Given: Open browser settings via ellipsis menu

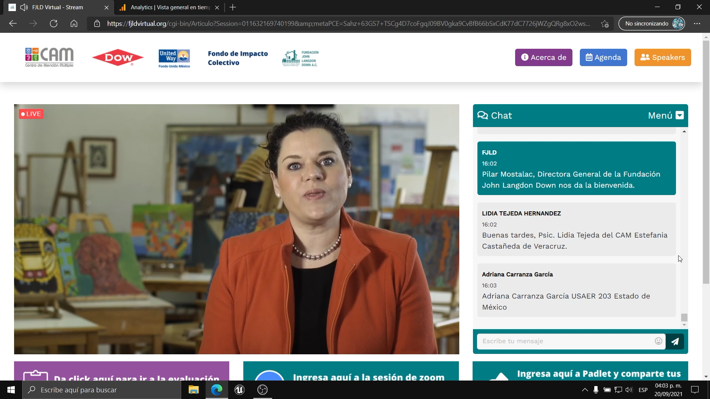Looking at the screenshot, I should [x=697, y=23].
